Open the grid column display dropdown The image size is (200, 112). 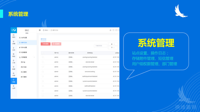coord(113,44)
